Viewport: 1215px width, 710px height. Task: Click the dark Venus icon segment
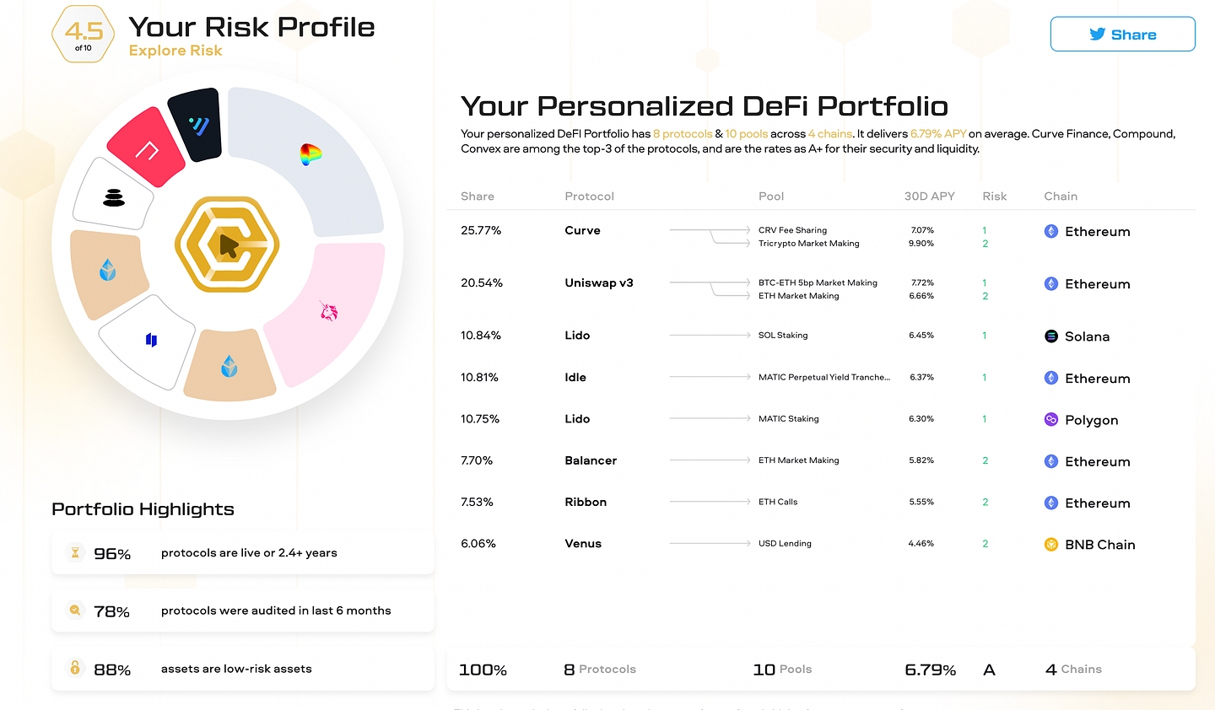[198, 126]
